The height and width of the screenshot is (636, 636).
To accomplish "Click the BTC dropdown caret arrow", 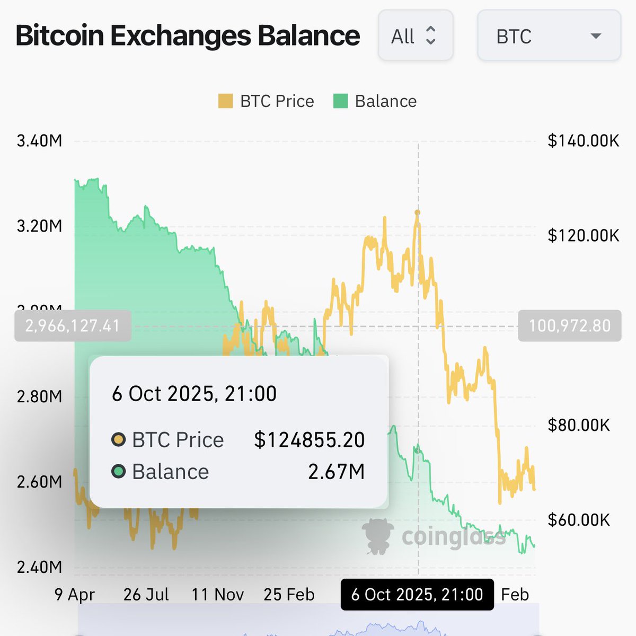I will (x=596, y=36).
